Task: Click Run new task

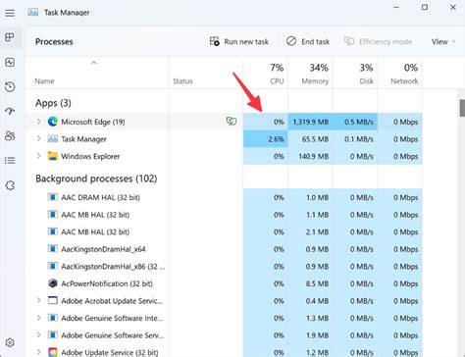Action: click(x=239, y=41)
